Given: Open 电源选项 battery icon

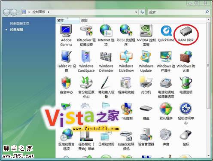Looking at the screenshot, I should click(x=186, y=82).
